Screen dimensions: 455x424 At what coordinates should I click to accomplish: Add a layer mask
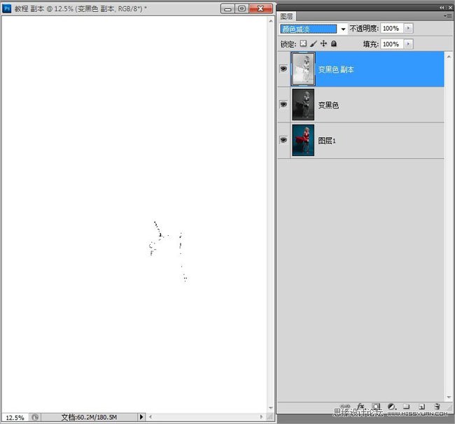click(x=376, y=407)
